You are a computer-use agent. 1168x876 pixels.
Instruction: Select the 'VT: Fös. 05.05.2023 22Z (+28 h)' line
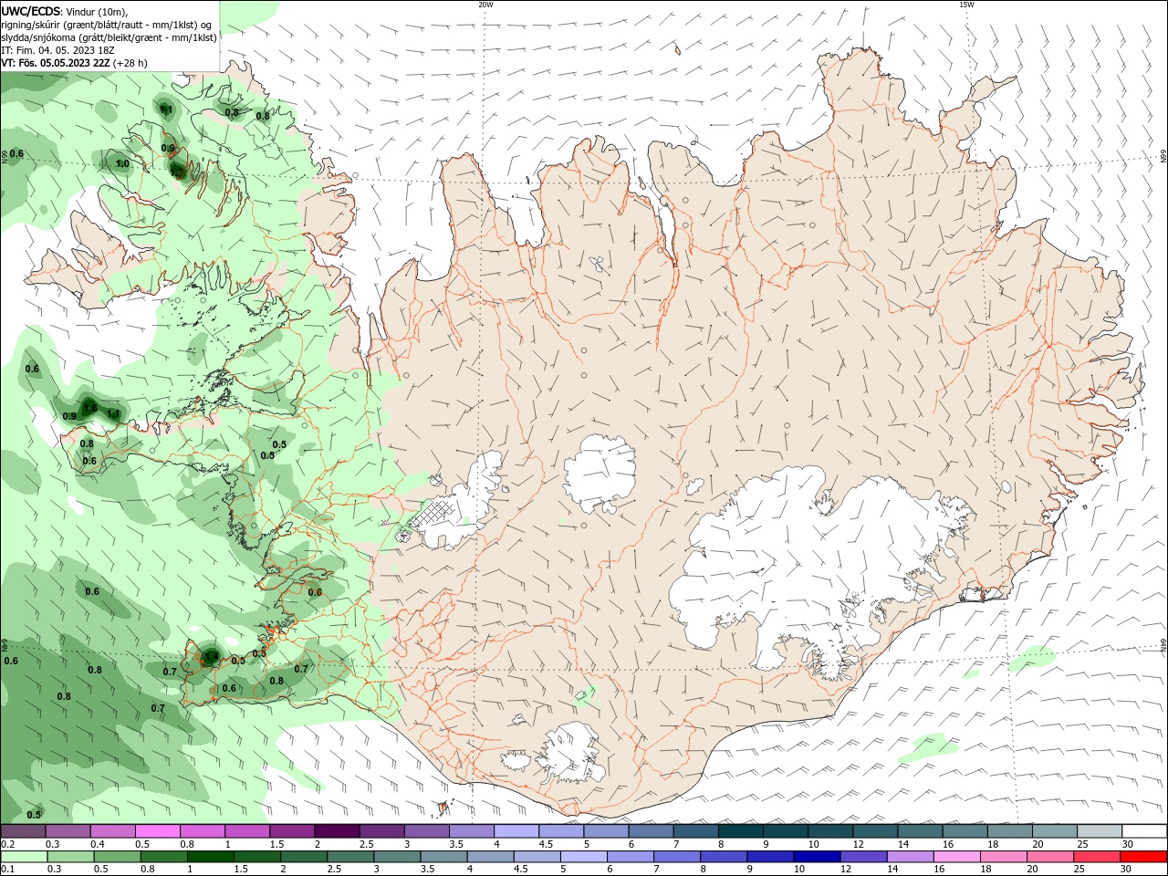[x=75, y=63]
